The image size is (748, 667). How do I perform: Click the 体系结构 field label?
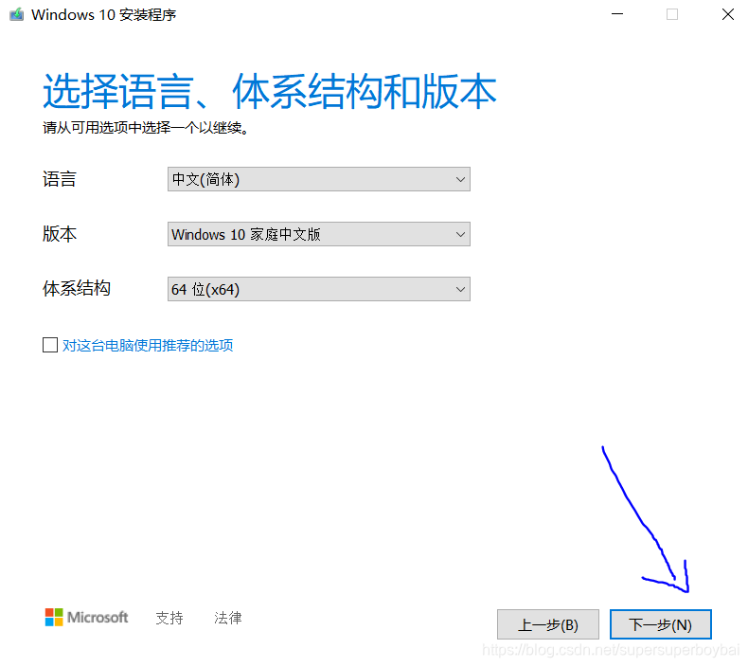pos(77,288)
